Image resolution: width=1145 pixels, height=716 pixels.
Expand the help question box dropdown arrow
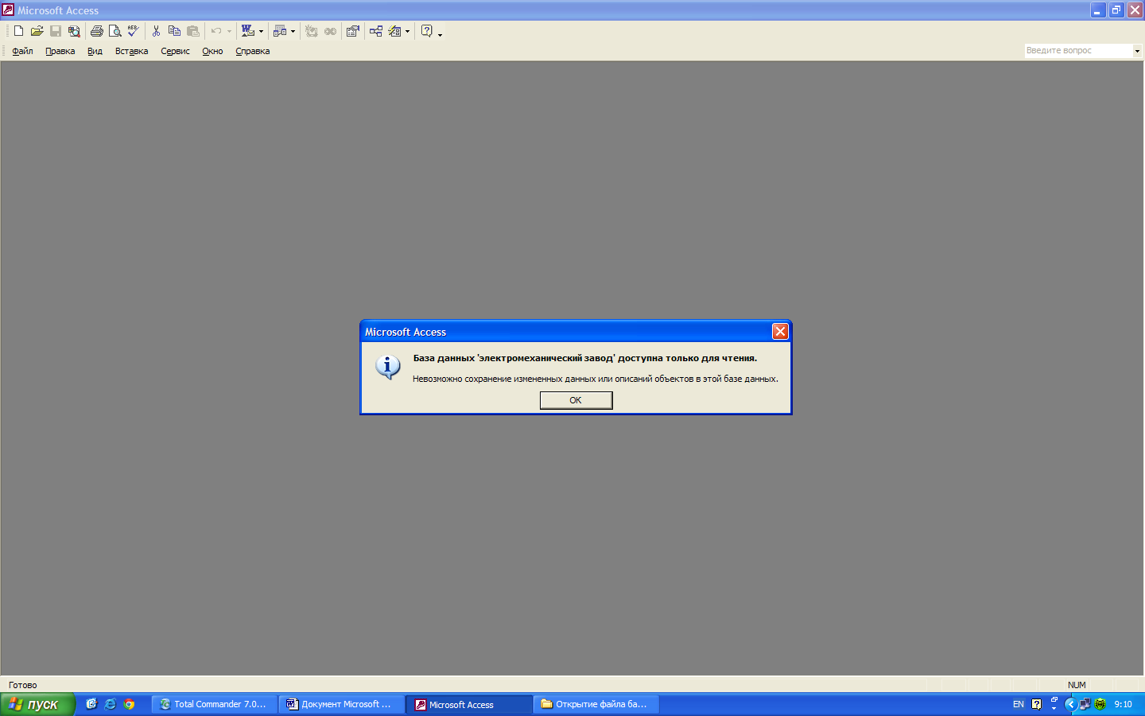[x=1137, y=51]
